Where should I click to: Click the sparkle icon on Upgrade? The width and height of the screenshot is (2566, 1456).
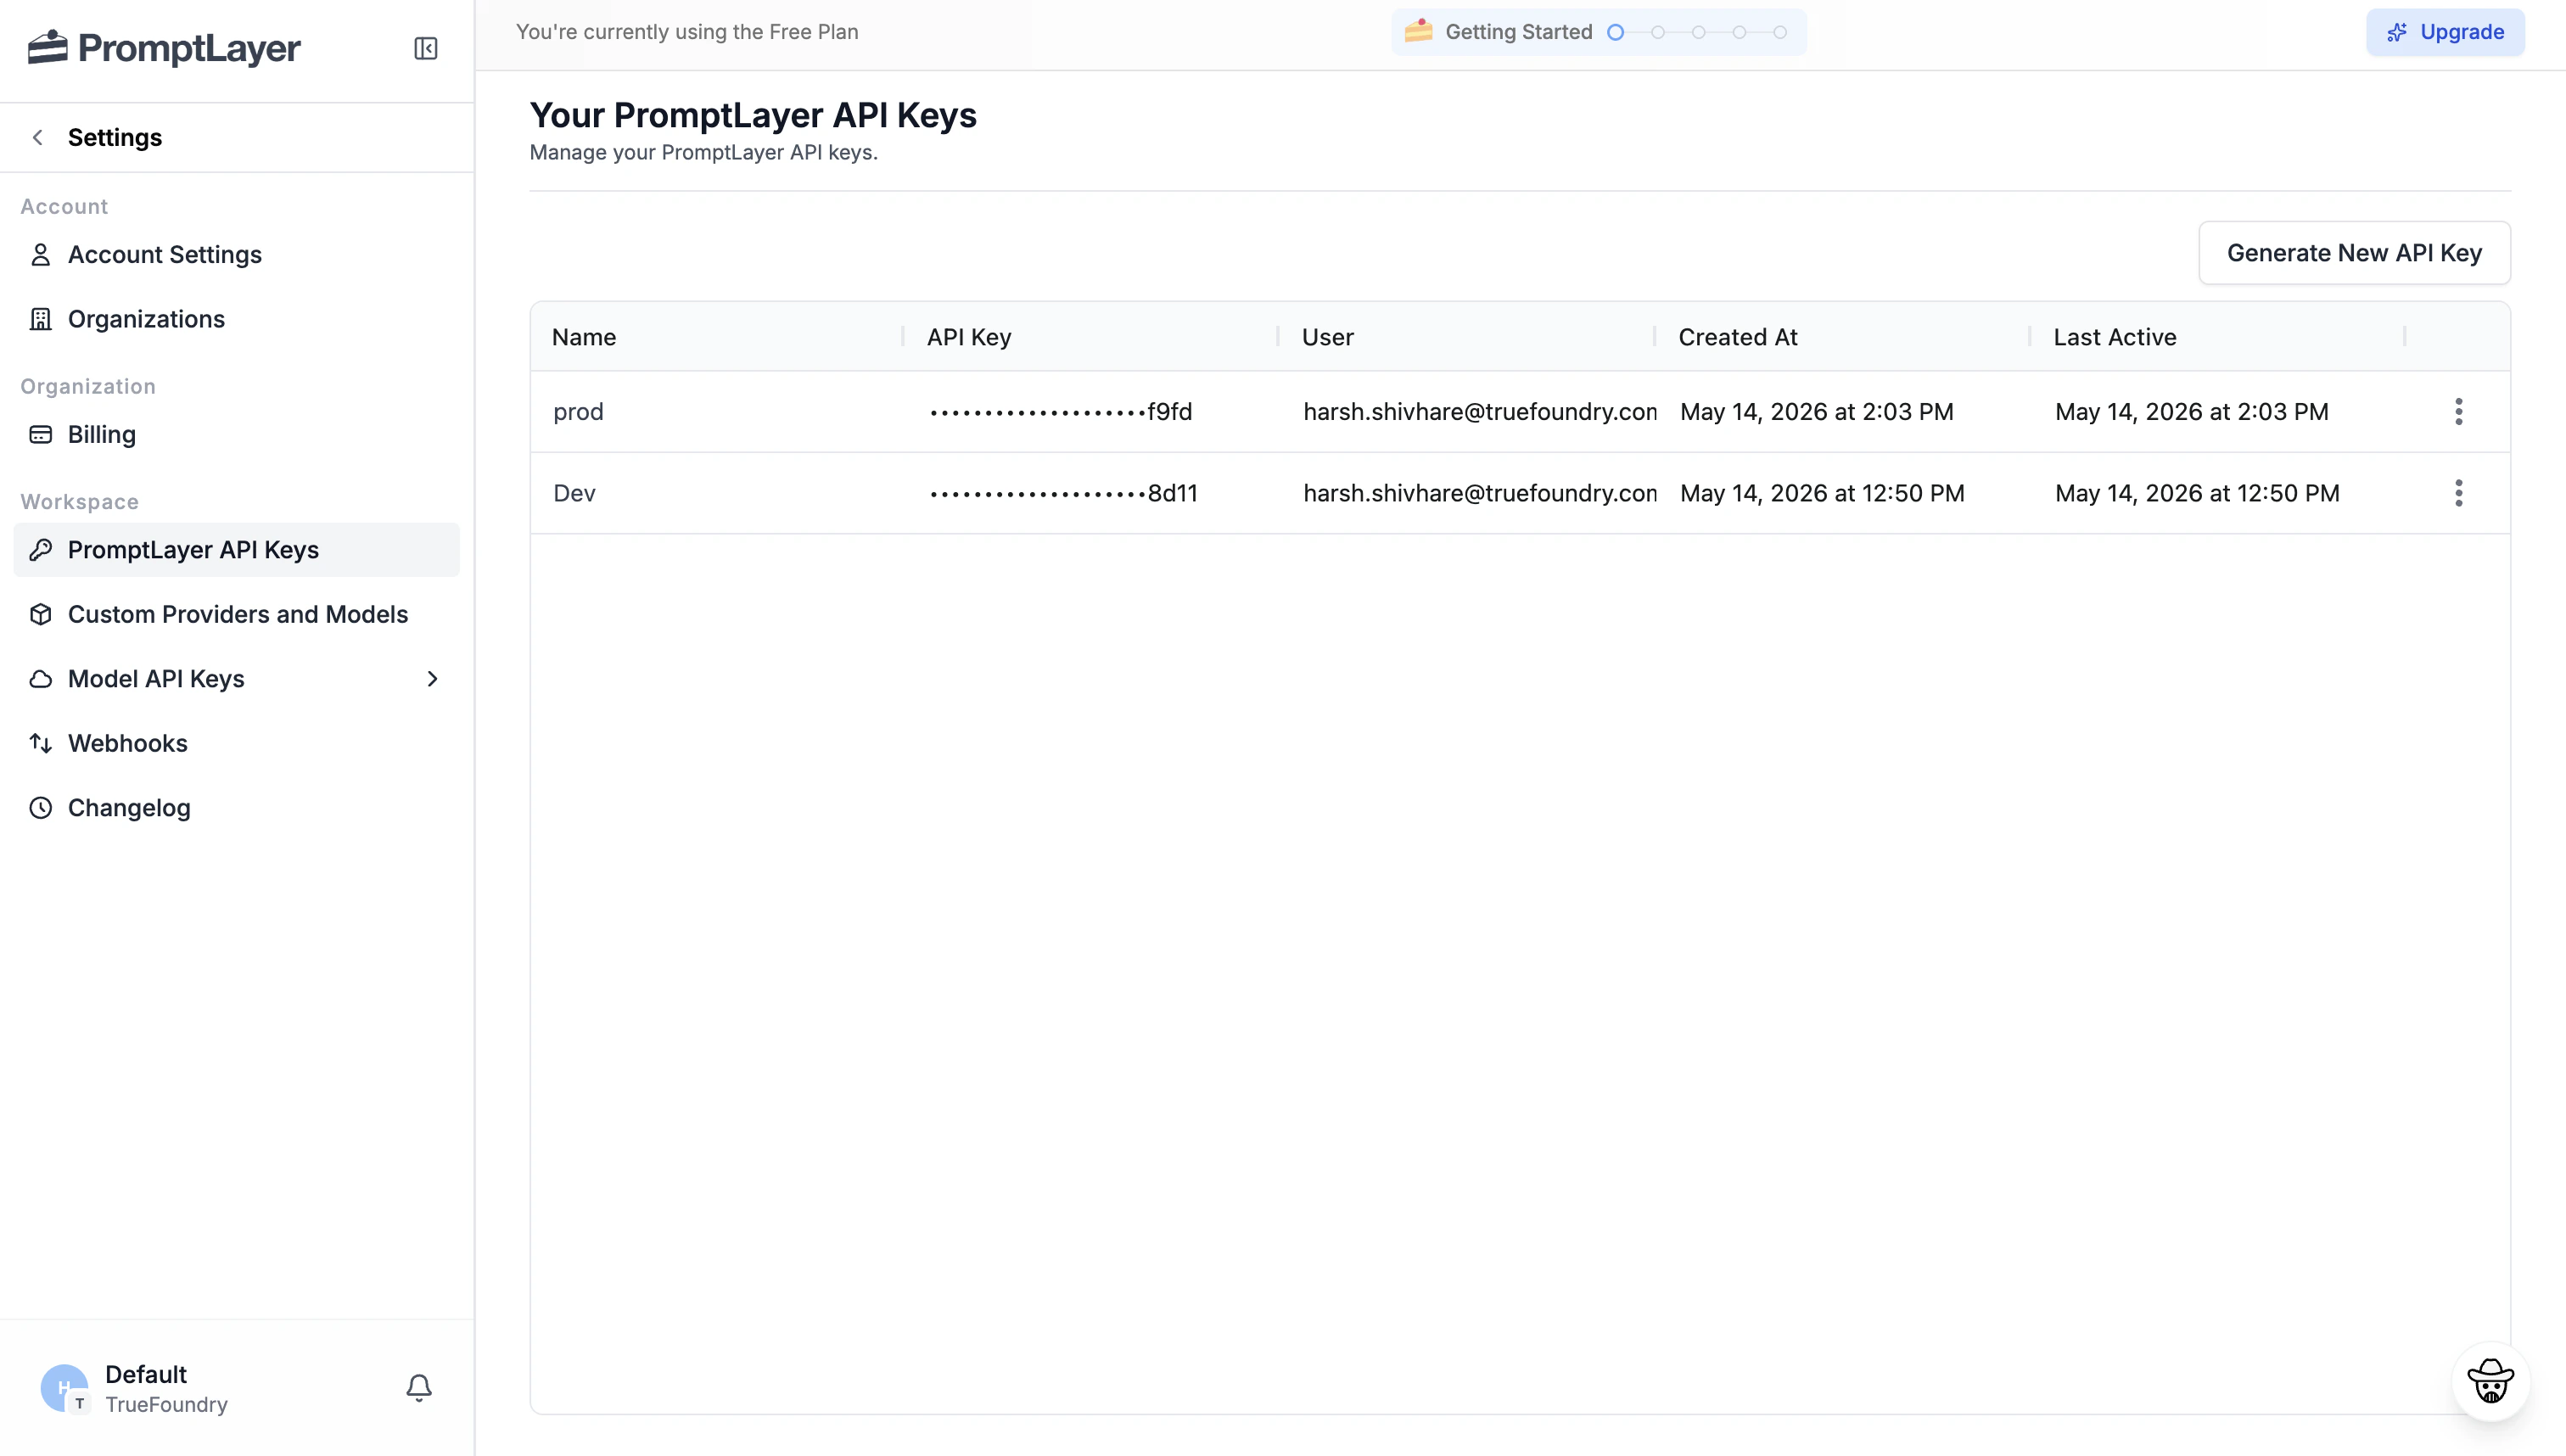pyautogui.click(x=2397, y=32)
